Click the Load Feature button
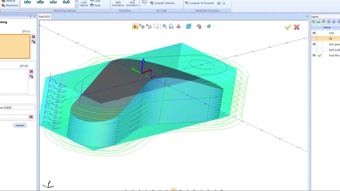 click(x=84, y=4)
